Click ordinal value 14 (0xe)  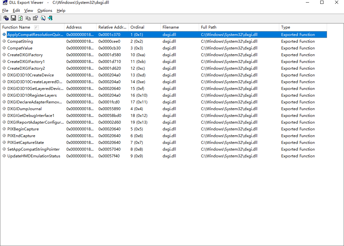point(138,82)
